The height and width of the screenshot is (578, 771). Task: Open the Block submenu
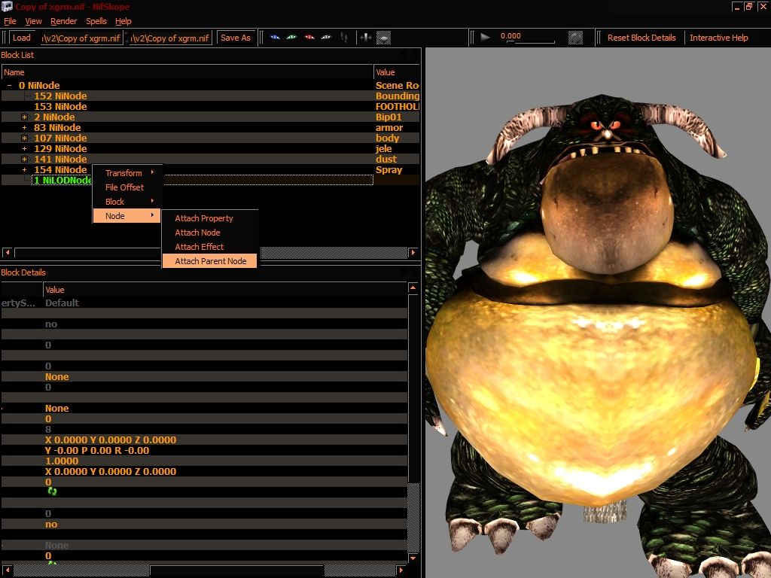click(x=126, y=202)
